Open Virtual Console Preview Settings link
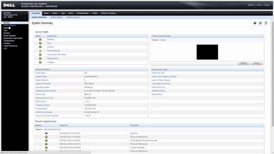The width and height of the screenshot is (274, 154). pos(163,40)
